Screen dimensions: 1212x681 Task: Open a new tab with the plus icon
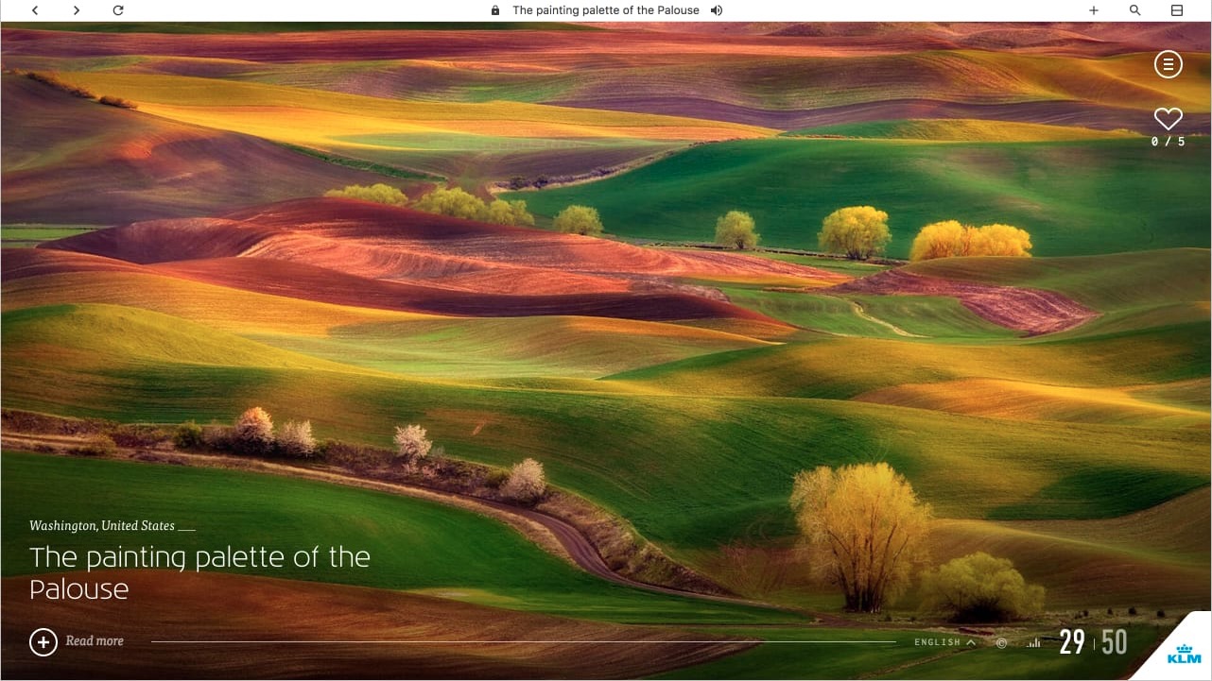1094,10
